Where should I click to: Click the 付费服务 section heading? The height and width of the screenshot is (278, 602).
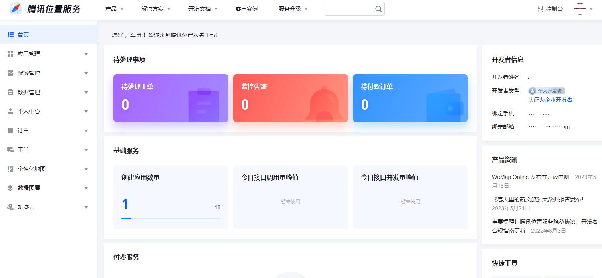pyautogui.click(x=126, y=258)
